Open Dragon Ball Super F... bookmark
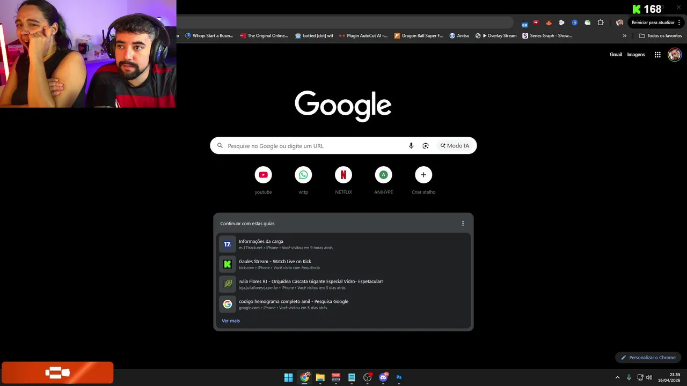687x386 pixels. (419, 36)
